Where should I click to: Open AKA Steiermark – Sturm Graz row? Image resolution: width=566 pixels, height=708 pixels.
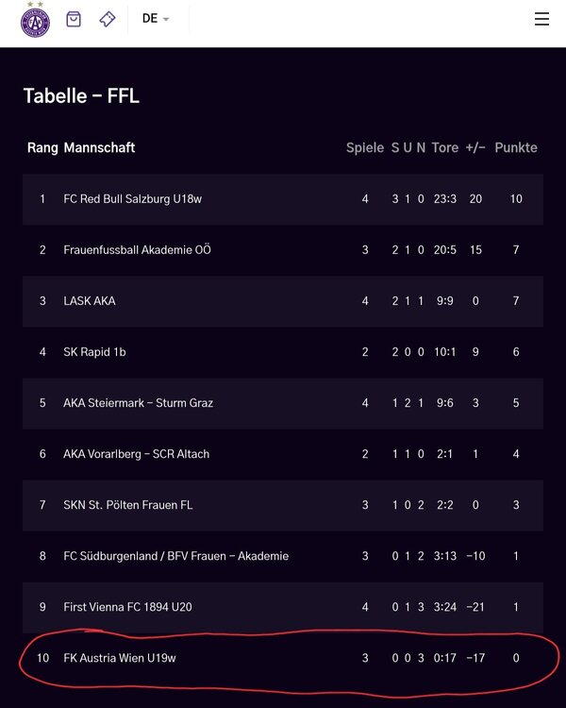[283, 403]
